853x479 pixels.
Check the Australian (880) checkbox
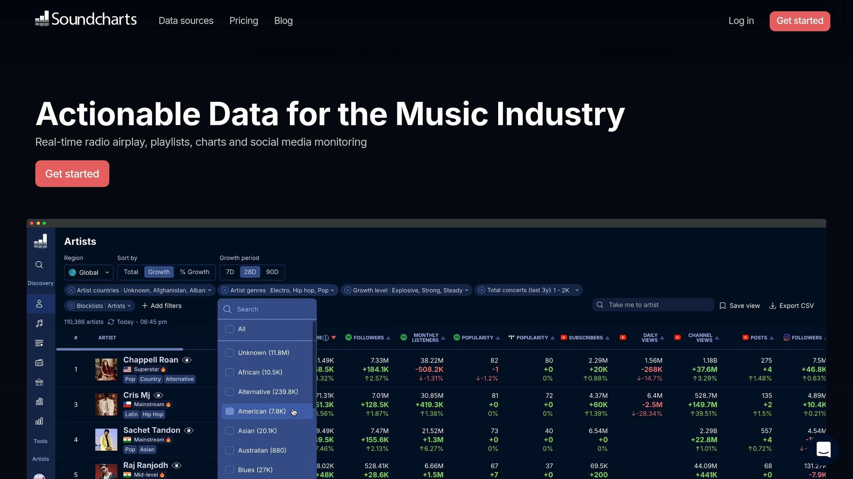pos(229,450)
